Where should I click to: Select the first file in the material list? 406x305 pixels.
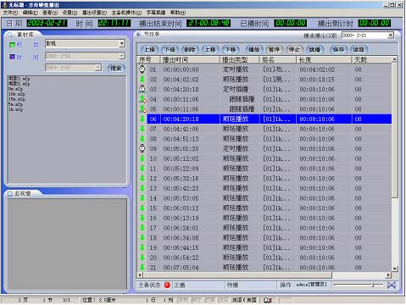coord(19,79)
